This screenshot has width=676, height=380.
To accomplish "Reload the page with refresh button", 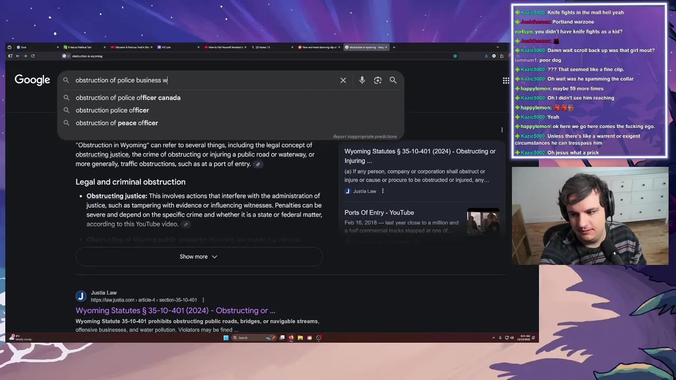I will (x=33, y=56).
